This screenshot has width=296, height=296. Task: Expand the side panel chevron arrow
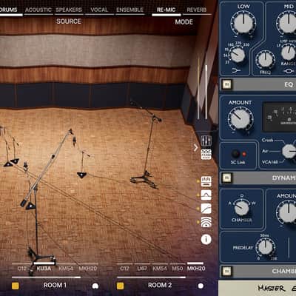pos(196,147)
